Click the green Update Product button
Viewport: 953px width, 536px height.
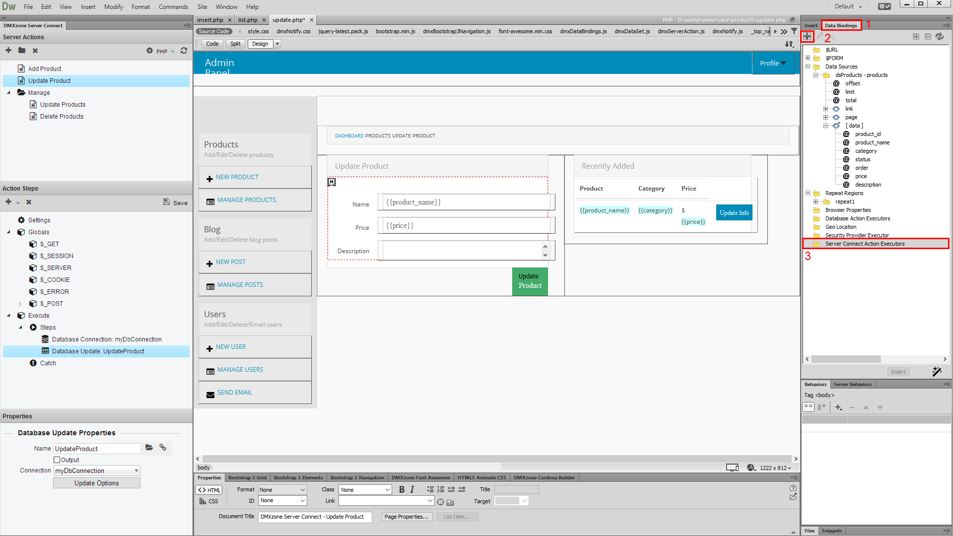(530, 281)
